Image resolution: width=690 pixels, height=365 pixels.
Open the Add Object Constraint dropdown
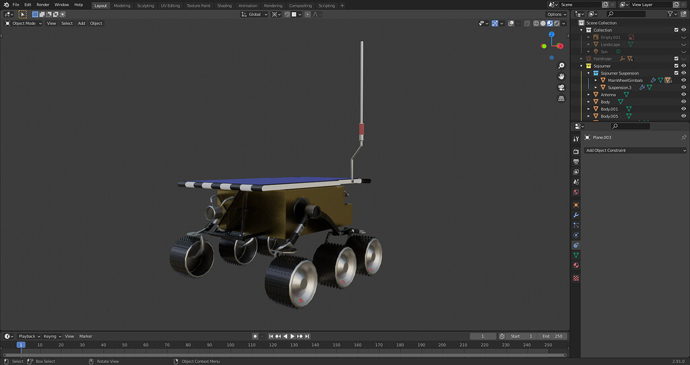pyautogui.click(x=635, y=150)
